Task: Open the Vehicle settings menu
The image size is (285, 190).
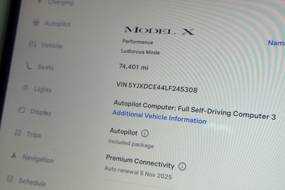Action: [x=52, y=45]
